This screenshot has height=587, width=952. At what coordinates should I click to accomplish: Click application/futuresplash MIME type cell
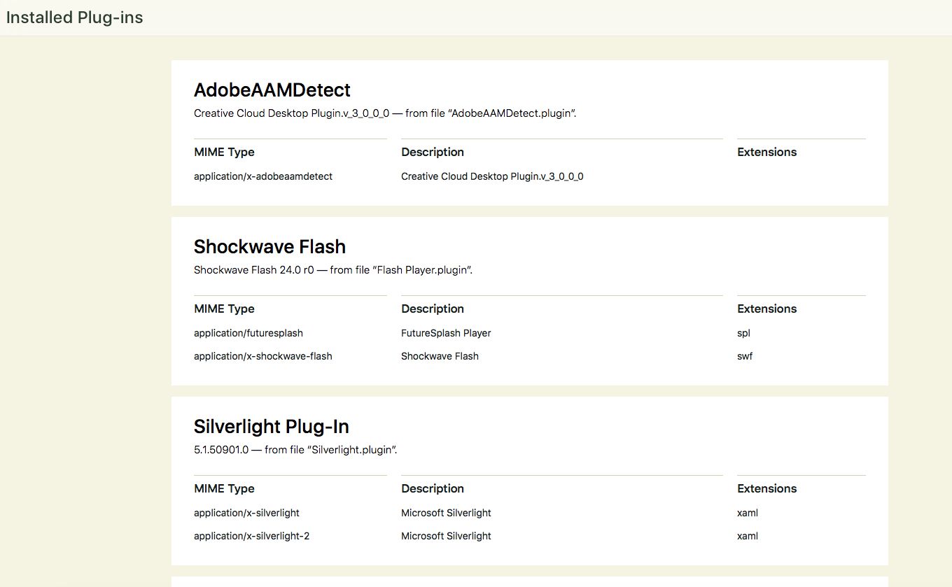click(248, 333)
